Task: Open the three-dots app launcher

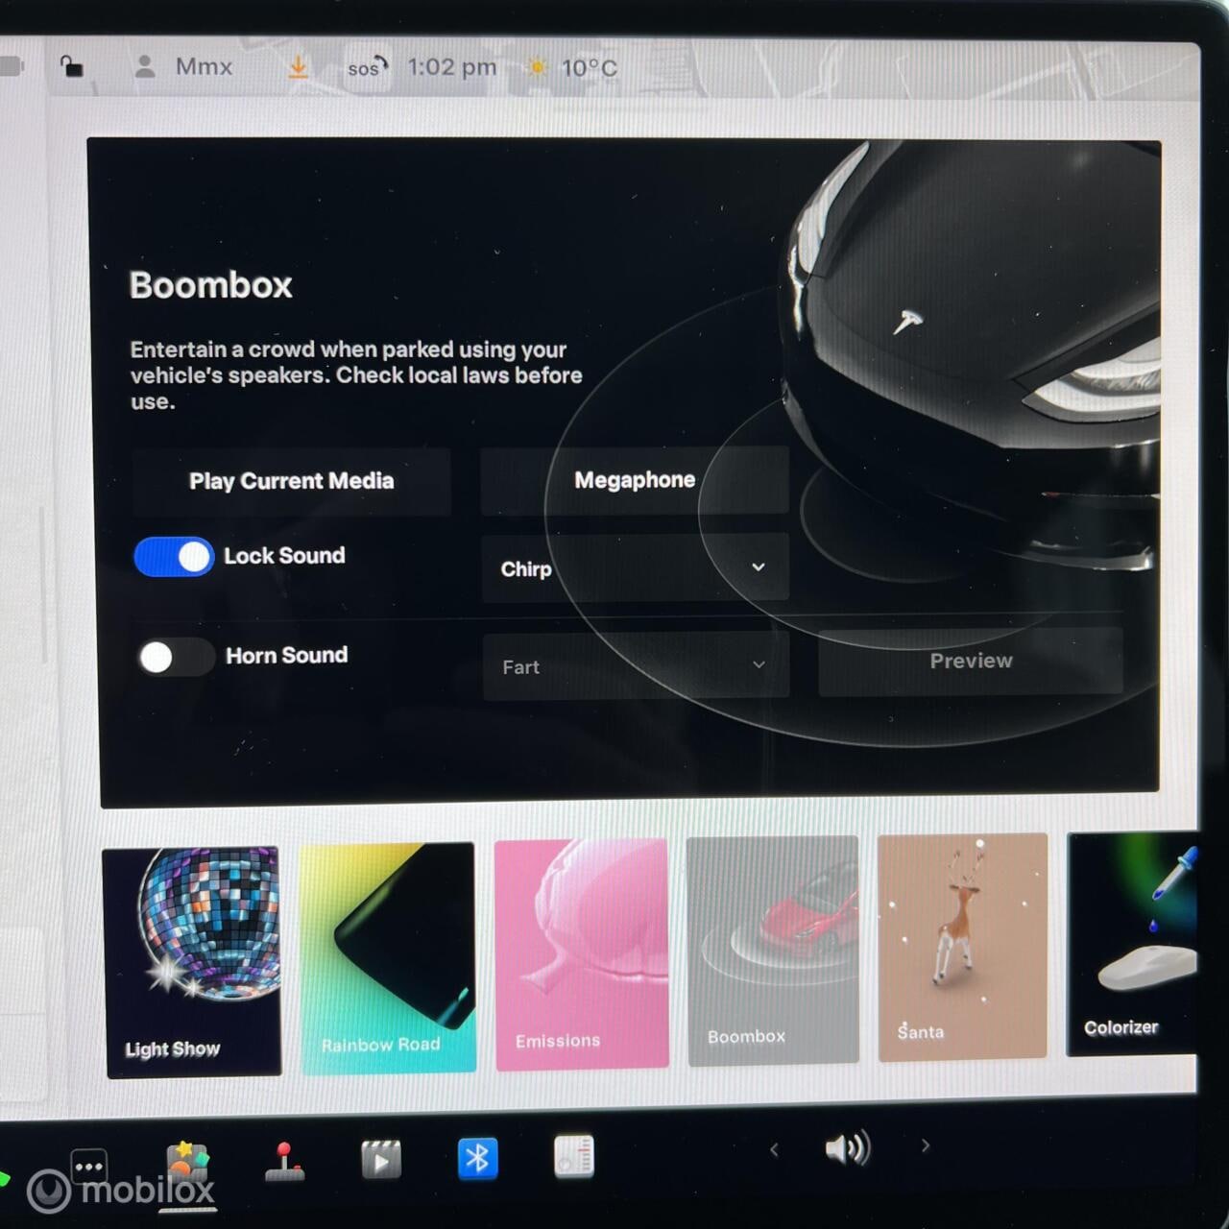Action: point(89,1167)
